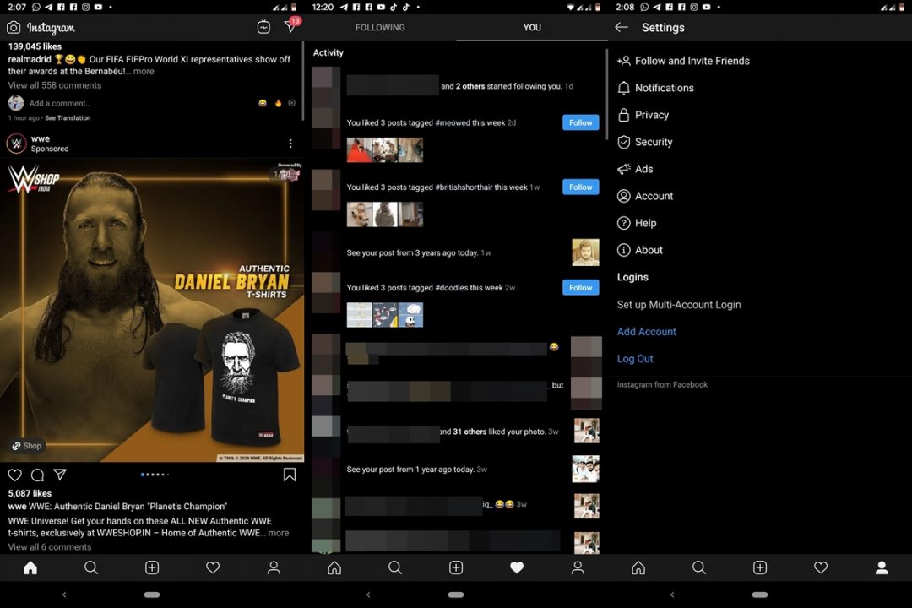Viewport: 912px width, 608px height.
Task: Go to Home tab in Settings screen
Action: (638, 567)
